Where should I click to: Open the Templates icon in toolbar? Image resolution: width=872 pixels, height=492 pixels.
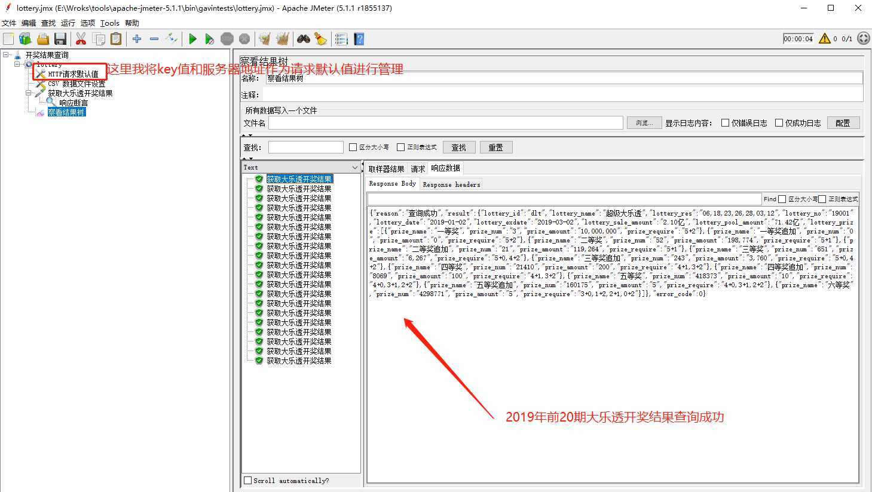[x=25, y=39]
